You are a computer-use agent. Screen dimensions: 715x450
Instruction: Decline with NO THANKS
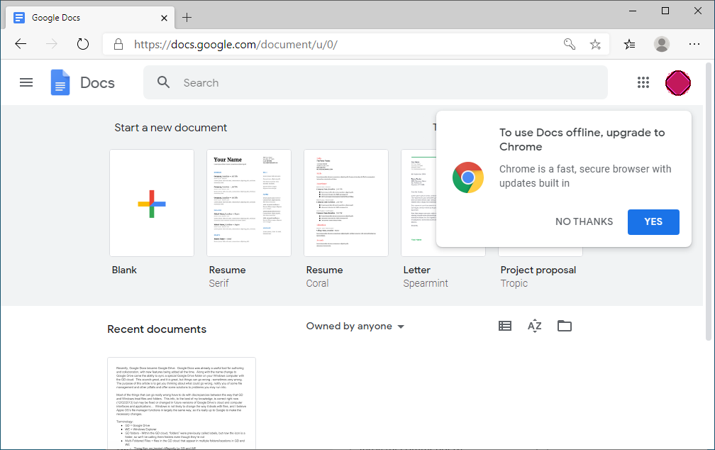coord(584,221)
